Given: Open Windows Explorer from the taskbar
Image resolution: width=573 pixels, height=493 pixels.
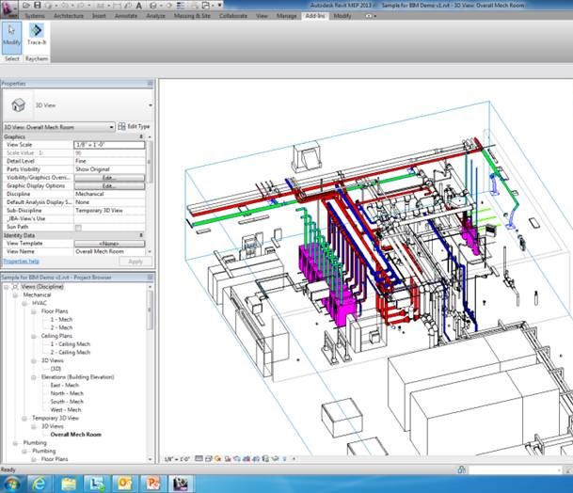Looking at the screenshot, I should coord(69,484).
